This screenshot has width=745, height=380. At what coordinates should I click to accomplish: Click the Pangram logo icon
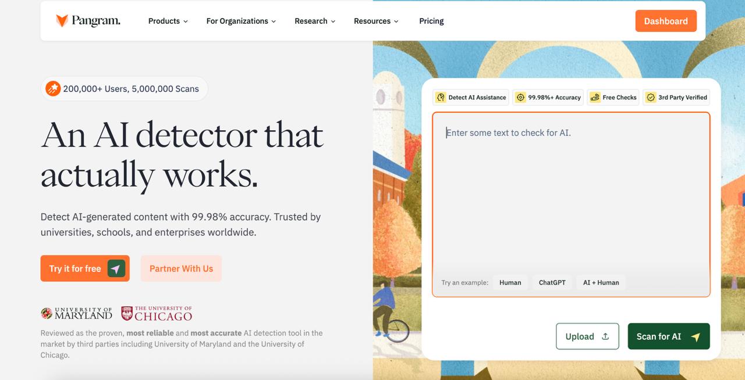(x=61, y=20)
